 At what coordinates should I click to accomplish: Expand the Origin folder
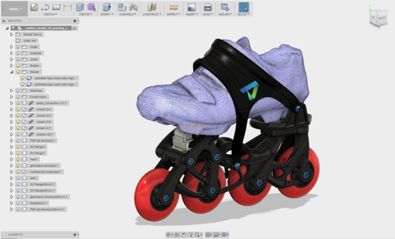click(11, 47)
